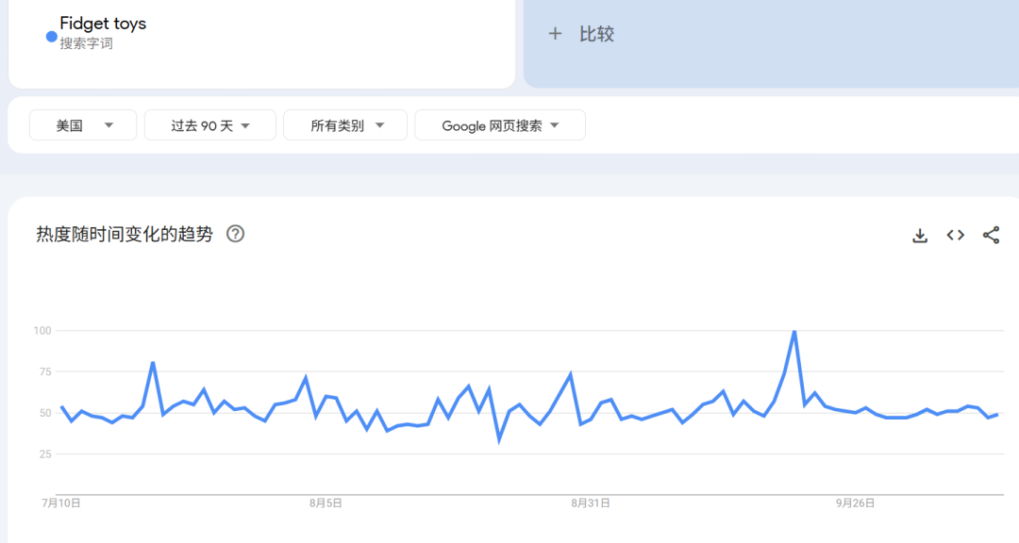Click the 搜索字词 label under Fidget toys
This screenshot has width=1019, height=543.
(x=87, y=43)
